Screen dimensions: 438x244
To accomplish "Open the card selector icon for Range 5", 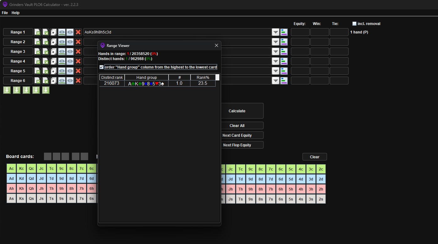I will (x=54, y=71).
